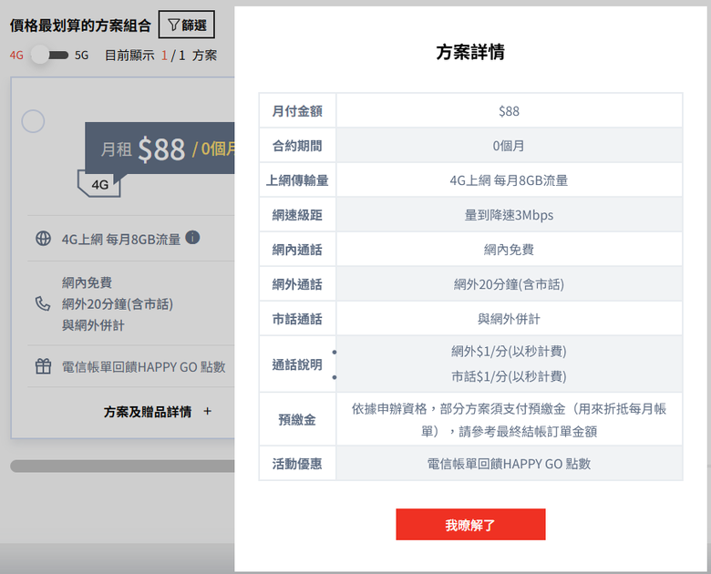The image size is (711, 574).
Task: Click the 上網傳輸量 row label
Action: pyautogui.click(x=297, y=180)
